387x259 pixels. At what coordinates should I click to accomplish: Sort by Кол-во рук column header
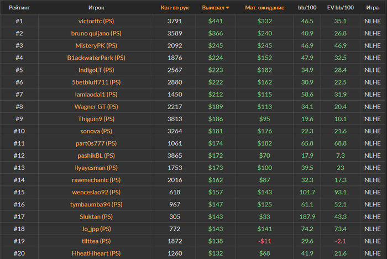[x=175, y=8]
